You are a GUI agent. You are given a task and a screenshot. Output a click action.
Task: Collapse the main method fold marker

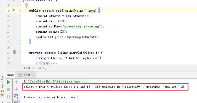21,10
